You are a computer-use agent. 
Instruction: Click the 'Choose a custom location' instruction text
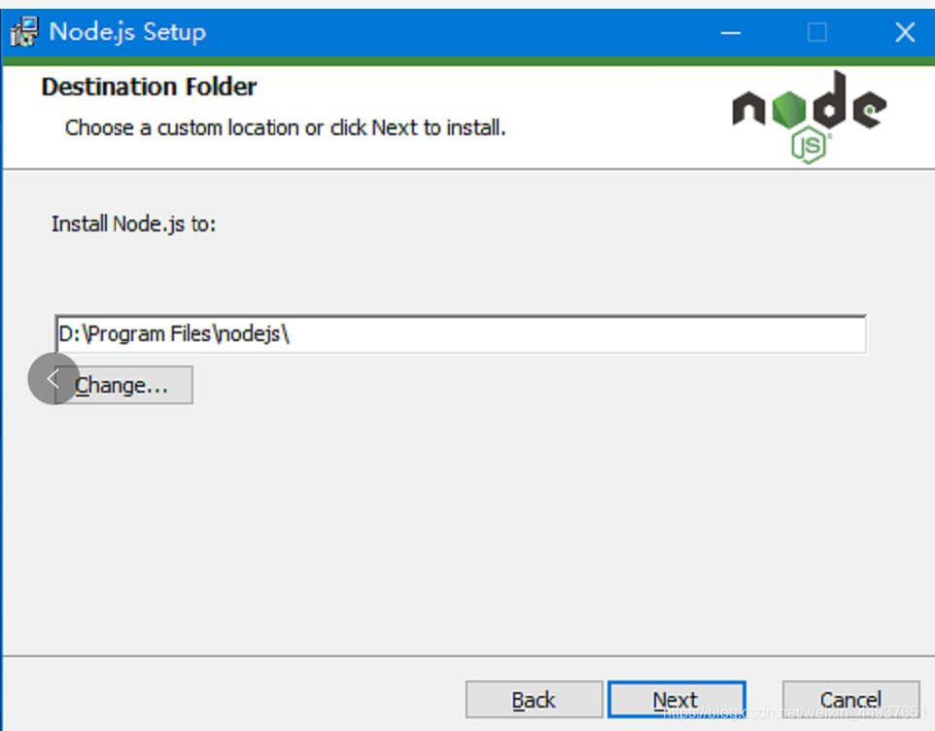click(x=285, y=127)
